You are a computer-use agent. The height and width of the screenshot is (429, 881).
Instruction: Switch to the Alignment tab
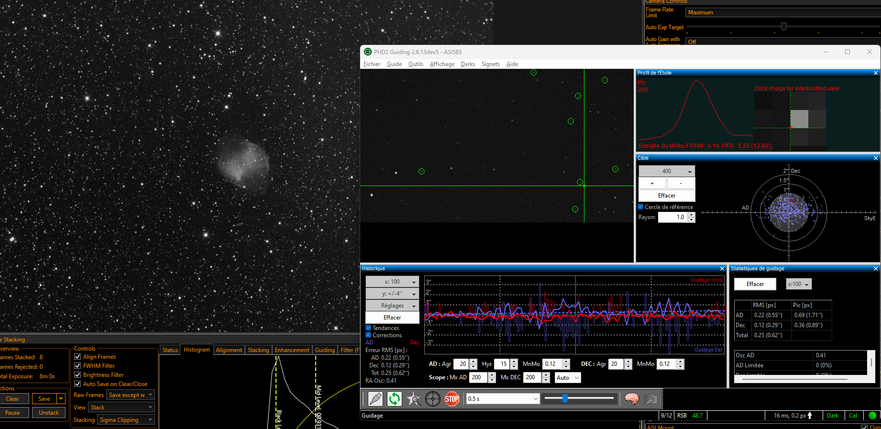click(229, 350)
